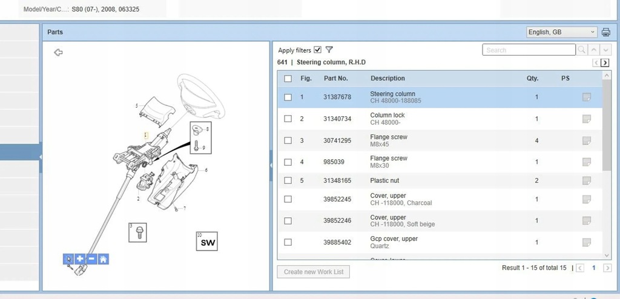Click the highlighted sidebar item

point(19,152)
